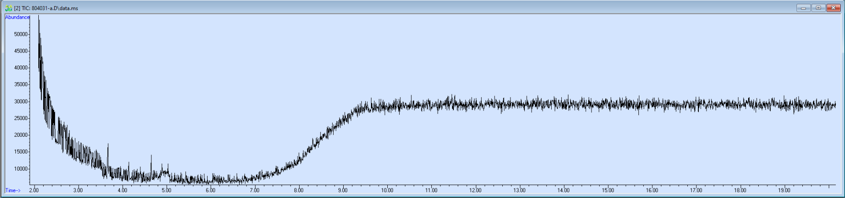
Task: Click the 7.00 time axis label
Action: pos(255,190)
